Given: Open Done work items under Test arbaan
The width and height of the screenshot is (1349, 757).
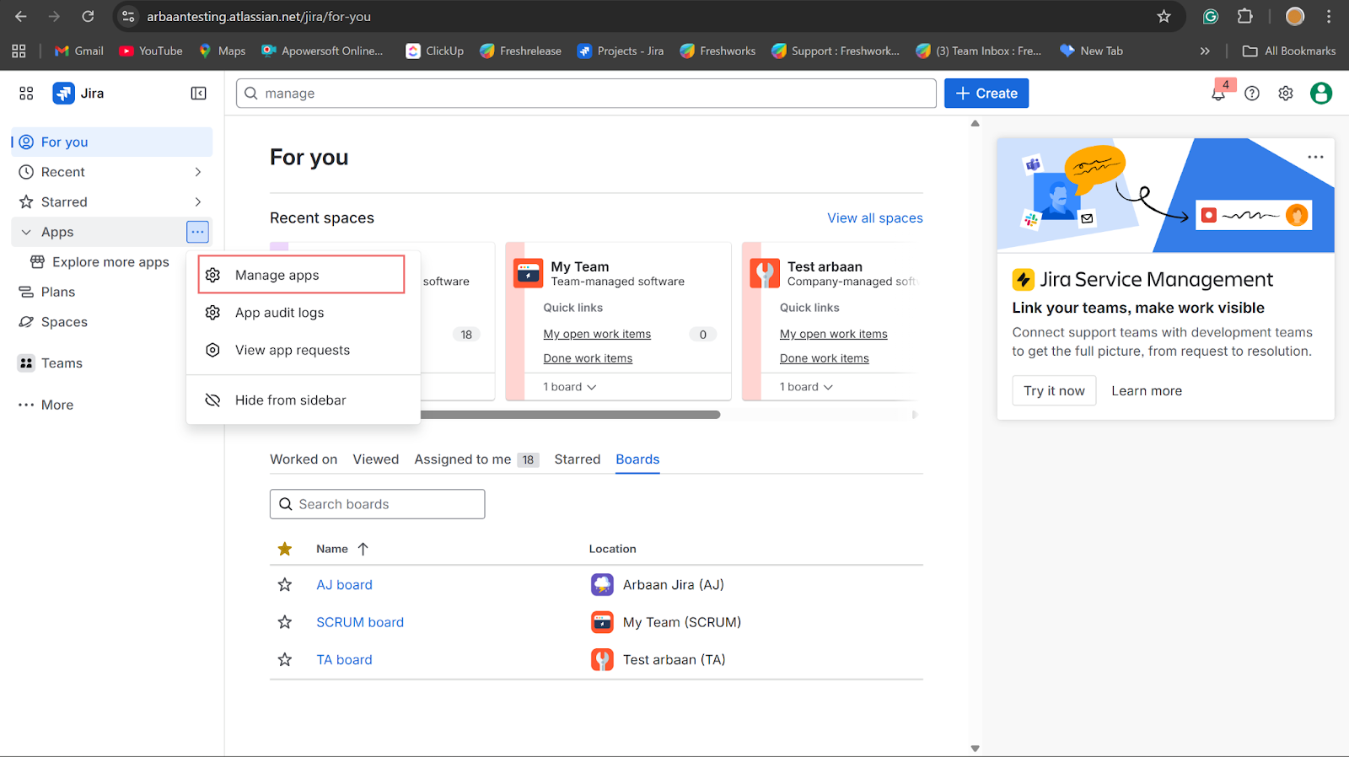Looking at the screenshot, I should (x=825, y=358).
